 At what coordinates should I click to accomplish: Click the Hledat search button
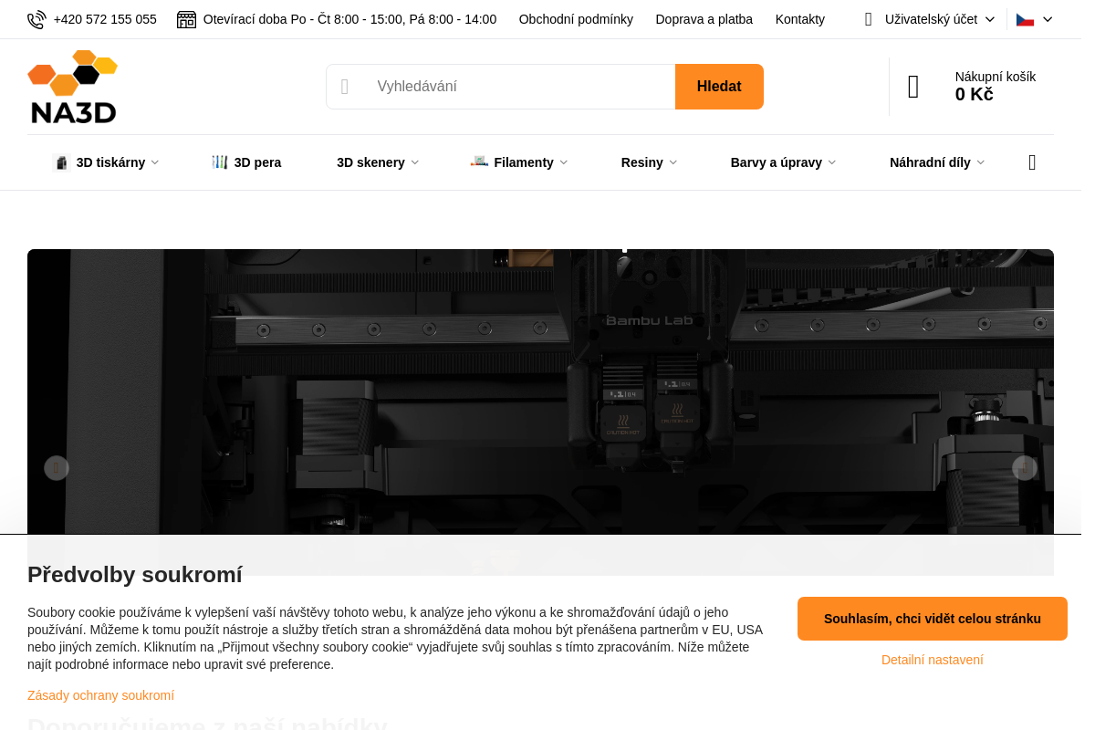(x=719, y=87)
